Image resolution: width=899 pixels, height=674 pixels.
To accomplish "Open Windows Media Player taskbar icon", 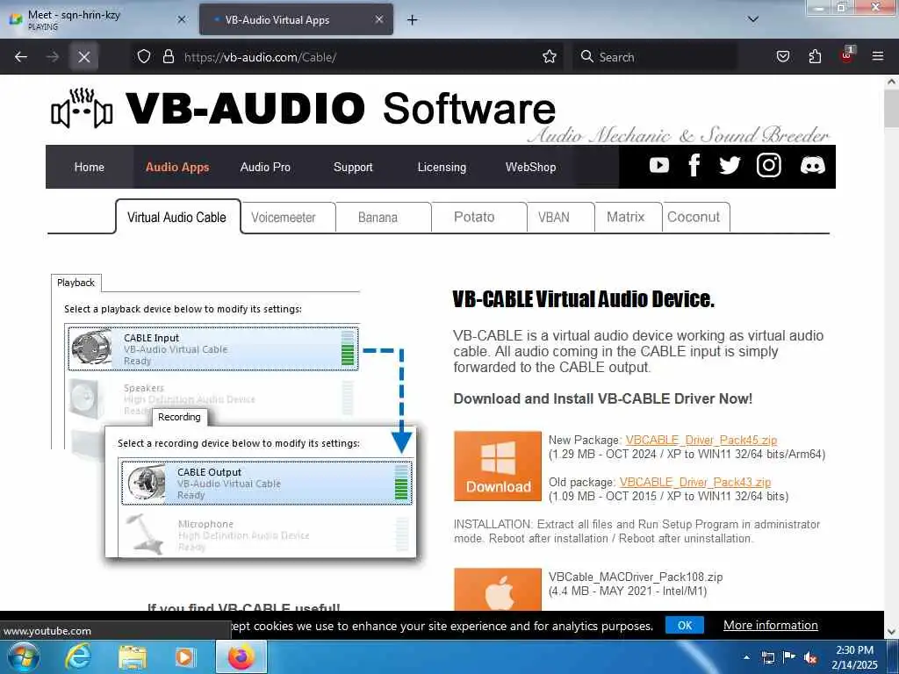I will coord(185,656).
